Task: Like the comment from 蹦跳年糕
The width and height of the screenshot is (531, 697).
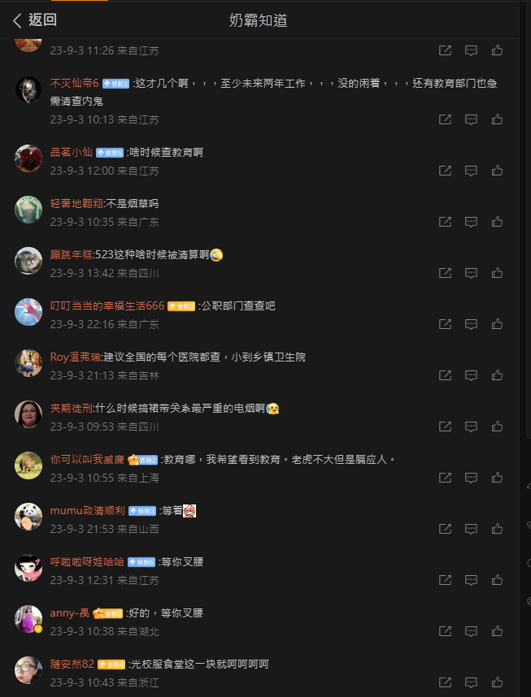Action: [497, 273]
